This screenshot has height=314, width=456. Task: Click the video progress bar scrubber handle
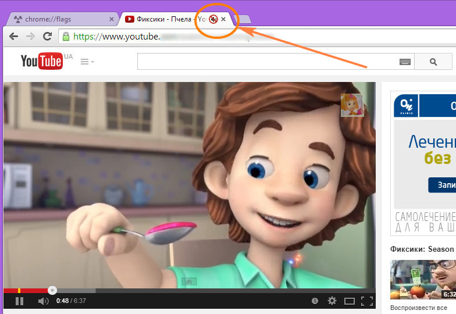pos(52,290)
